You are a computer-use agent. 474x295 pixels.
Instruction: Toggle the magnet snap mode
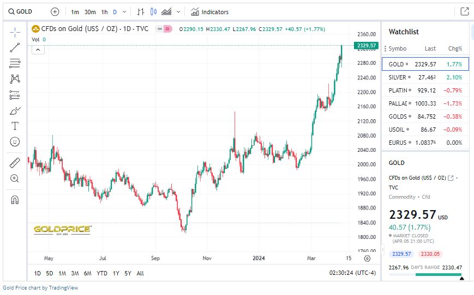pyautogui.click(x=15, y=199)
